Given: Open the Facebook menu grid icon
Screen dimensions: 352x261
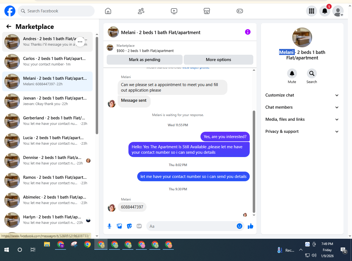Looking at the screenshot, I should coord(312,11).
